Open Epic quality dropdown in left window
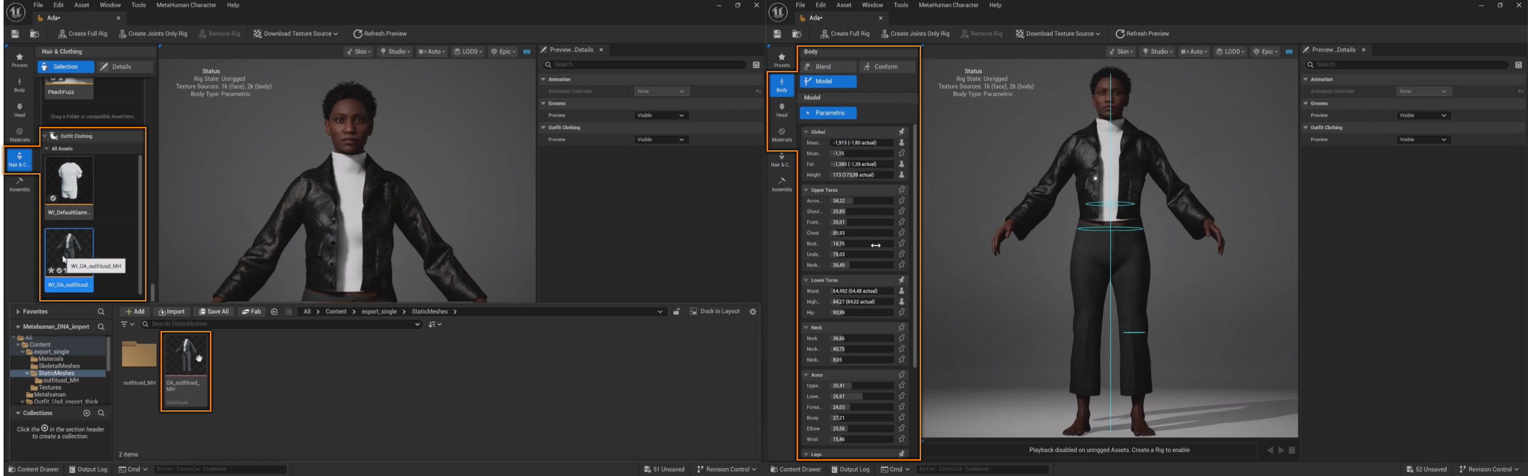Viewport: 1528px width, 476px height. tap(504, 52)
